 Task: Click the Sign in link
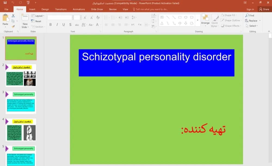(250, 9)
